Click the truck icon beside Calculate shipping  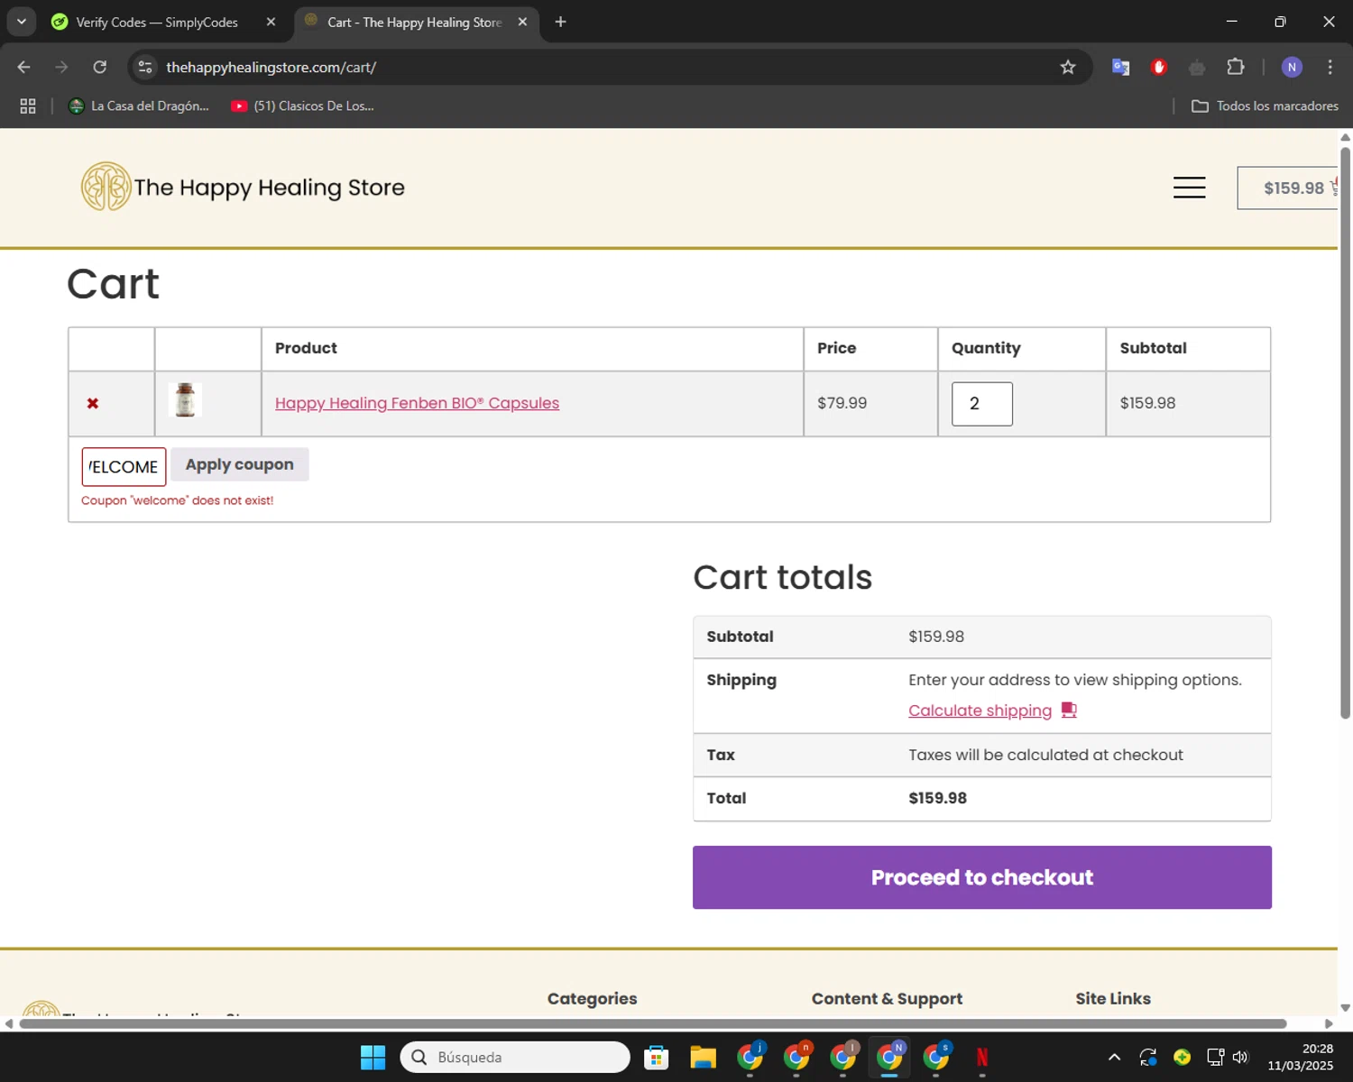(1069, 710)
